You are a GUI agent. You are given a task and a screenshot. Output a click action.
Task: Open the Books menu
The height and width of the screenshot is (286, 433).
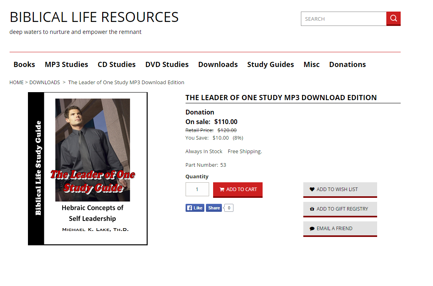click(24, 65)
